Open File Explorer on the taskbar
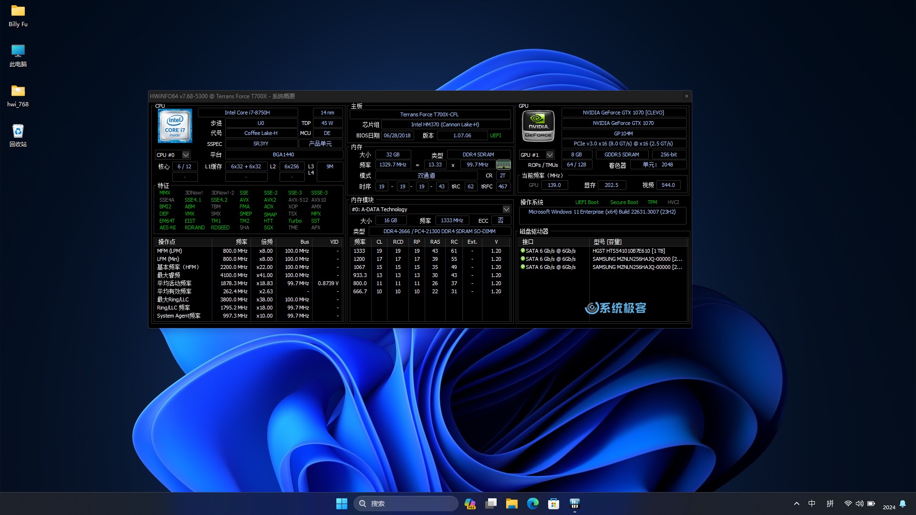 click(x=511, y=504)
